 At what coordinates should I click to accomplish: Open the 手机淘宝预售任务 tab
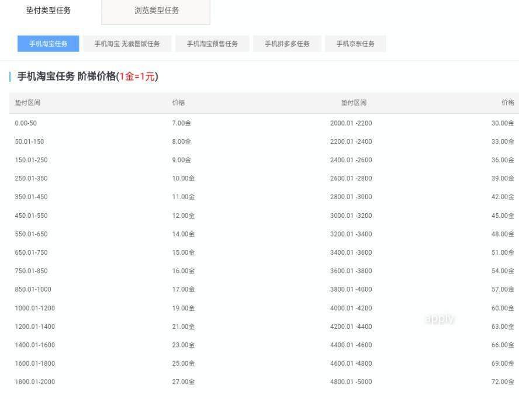212,43
